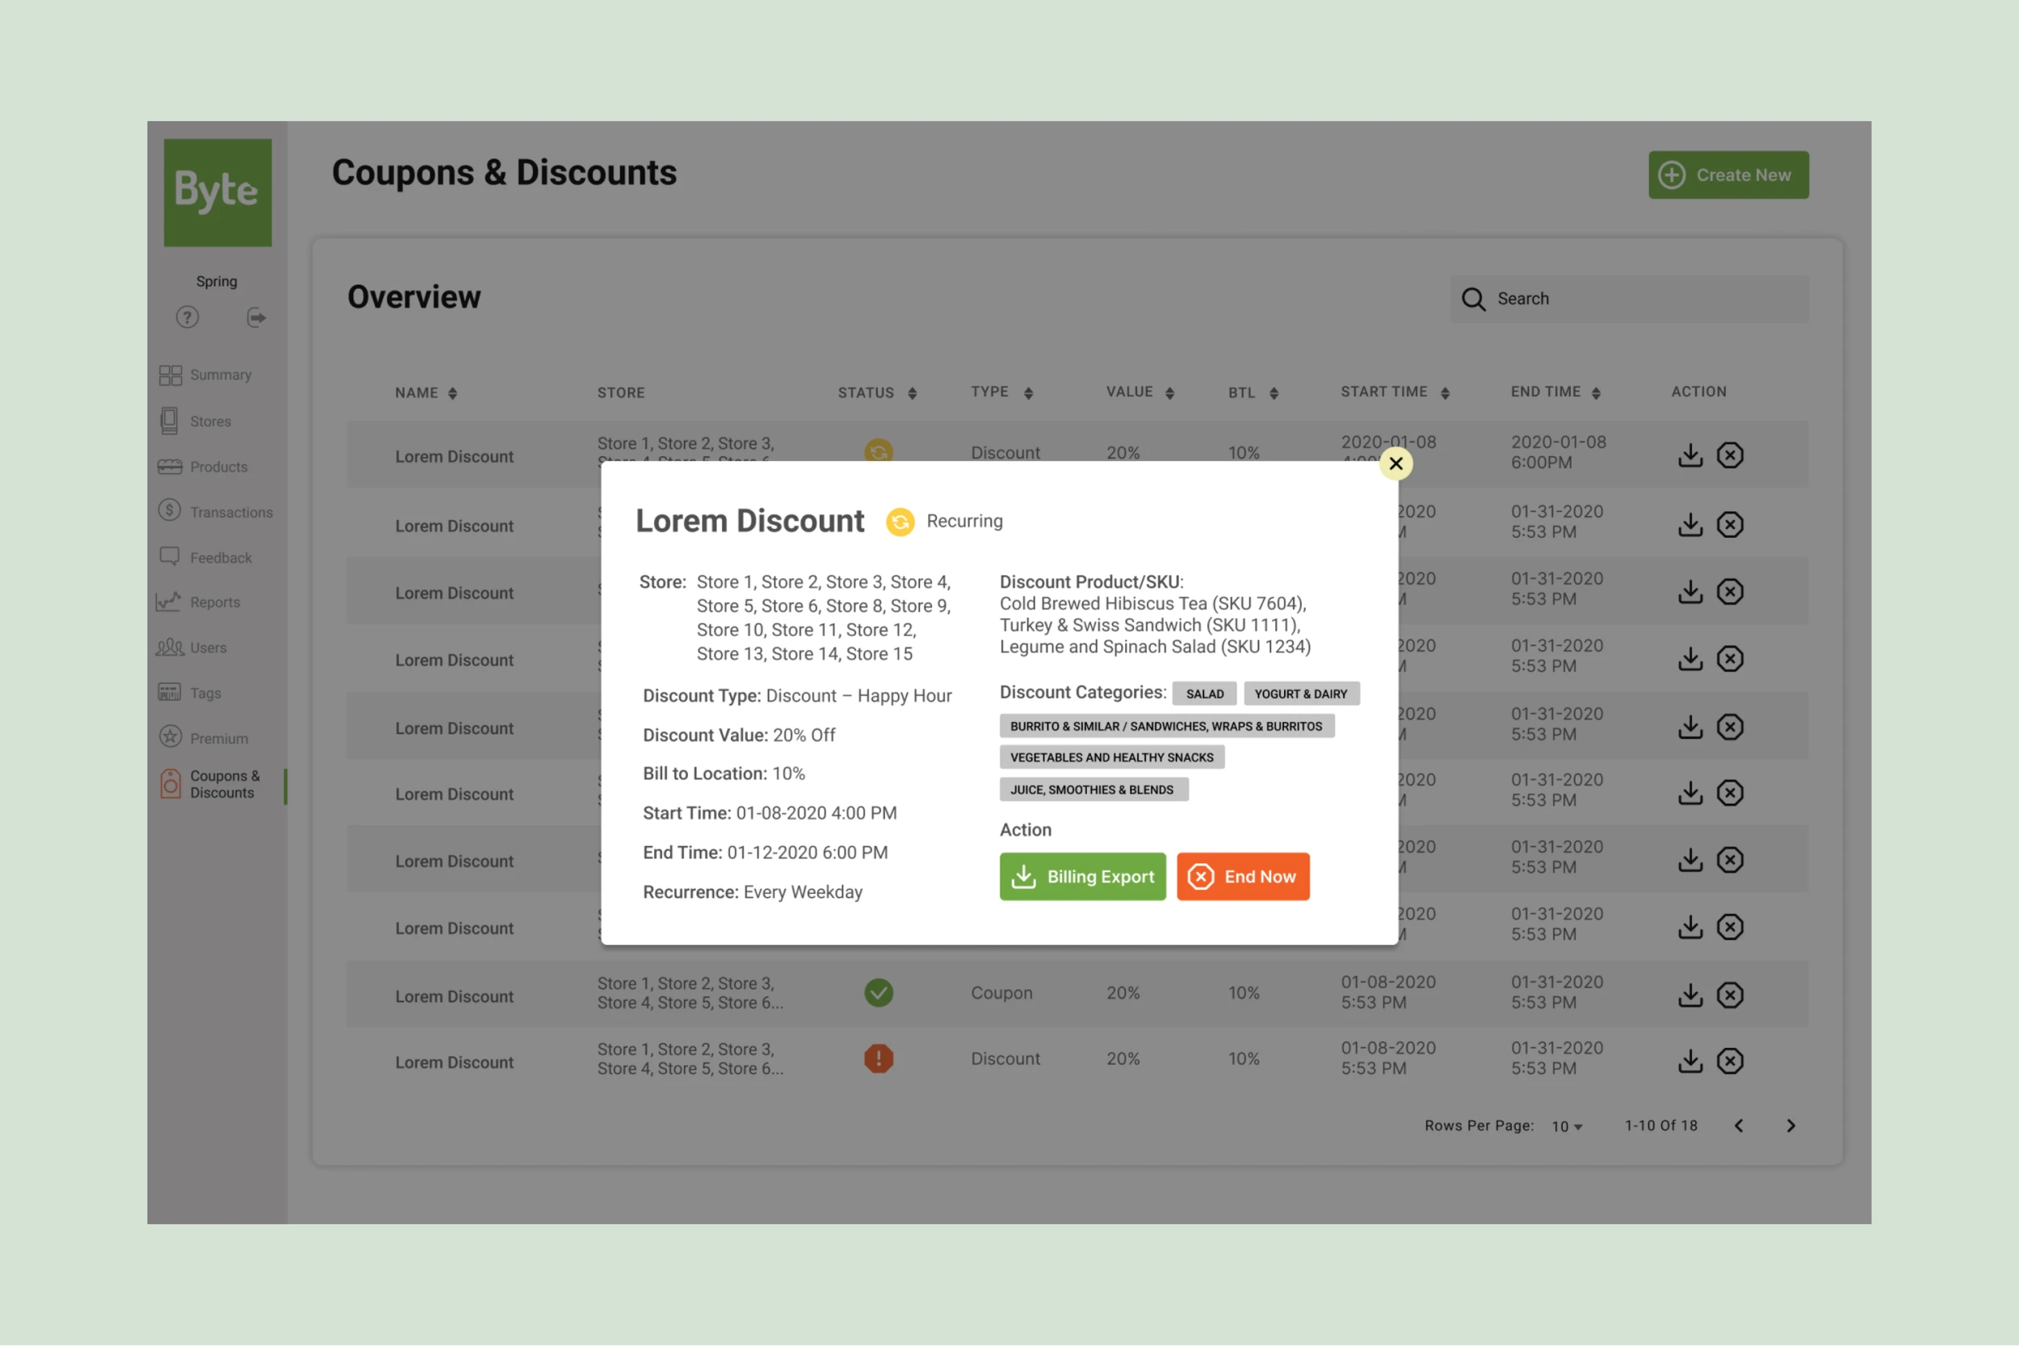Sort by End Time column arrows
This screenshot has height=1346, width=2019.
pos(1596,393)
